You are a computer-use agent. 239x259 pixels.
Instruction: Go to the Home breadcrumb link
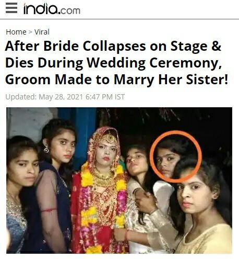[16, 32]
